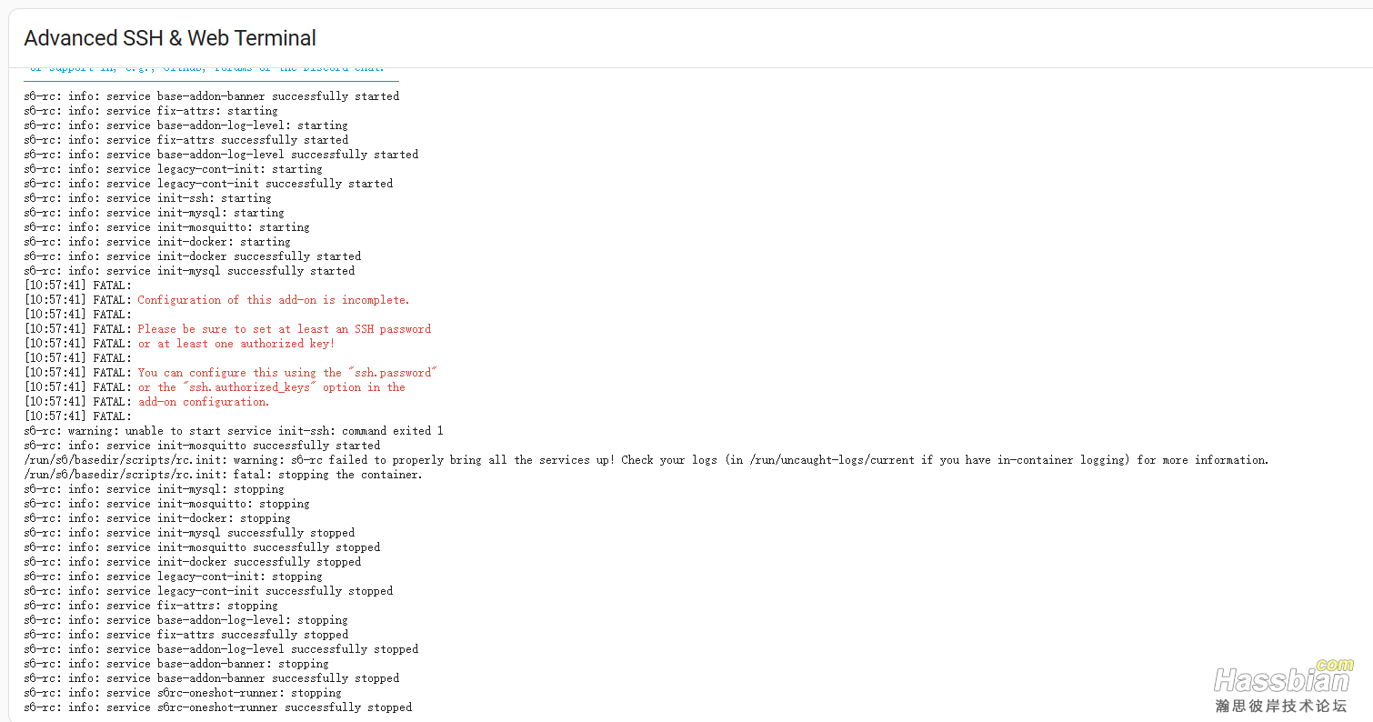This screenshot has width=1373, height=722.
Task: Click red text "or at least one authorized key!"
Action: (x=236, y=344)
